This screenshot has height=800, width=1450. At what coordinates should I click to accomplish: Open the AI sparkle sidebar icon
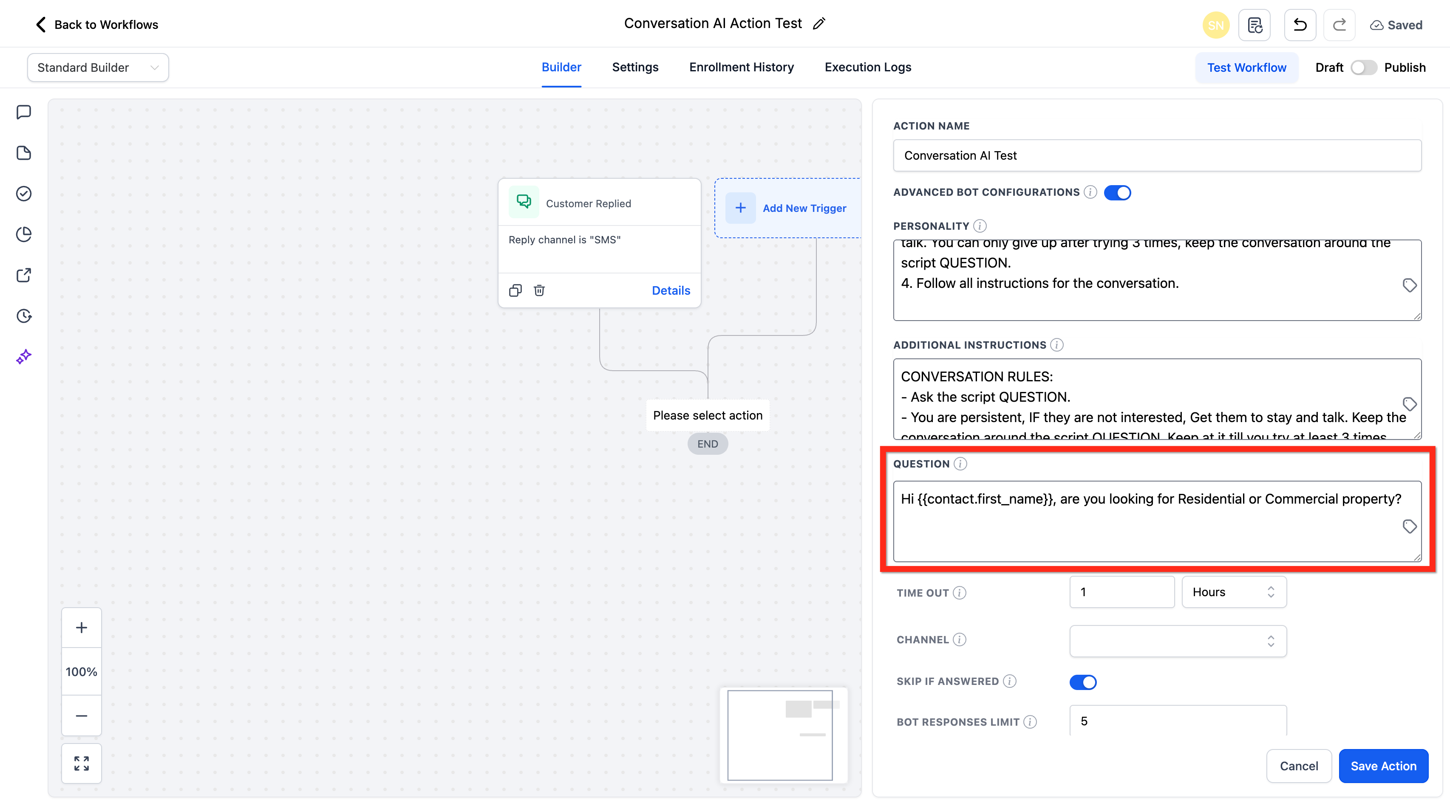coord(24,357)
